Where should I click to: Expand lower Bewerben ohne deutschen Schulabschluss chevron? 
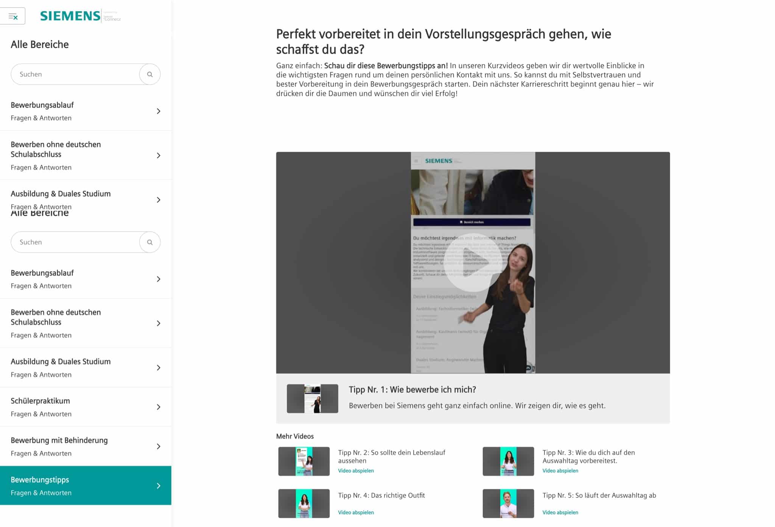(x=159, y=323)
